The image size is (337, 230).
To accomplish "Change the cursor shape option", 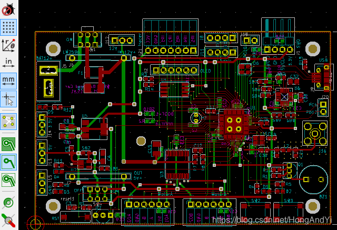I will 8,99.
